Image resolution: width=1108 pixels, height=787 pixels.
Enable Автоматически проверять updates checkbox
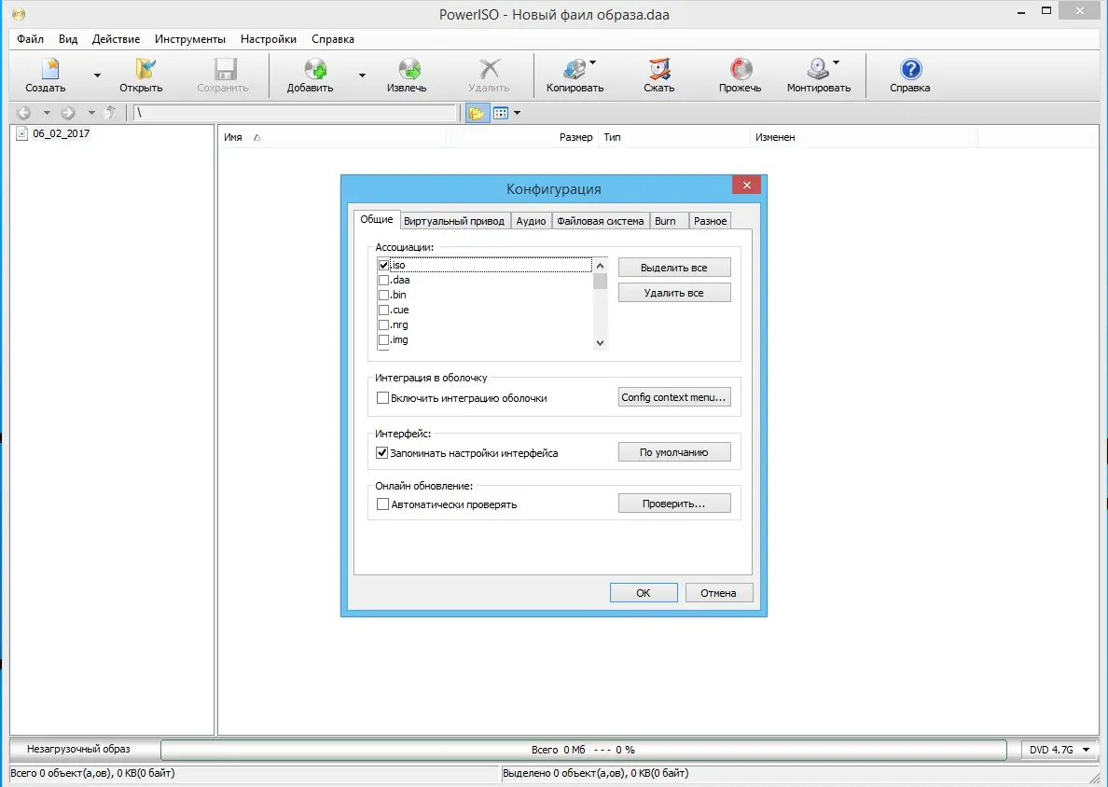382,504
